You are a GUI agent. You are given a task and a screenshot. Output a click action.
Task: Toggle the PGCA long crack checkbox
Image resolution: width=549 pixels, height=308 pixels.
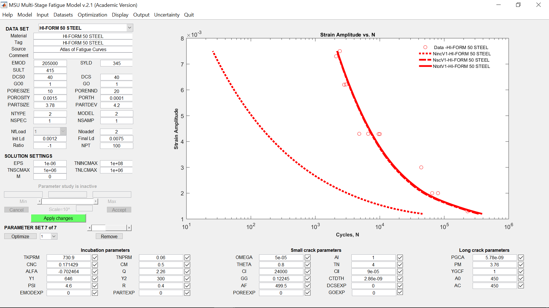pos(521,258)
